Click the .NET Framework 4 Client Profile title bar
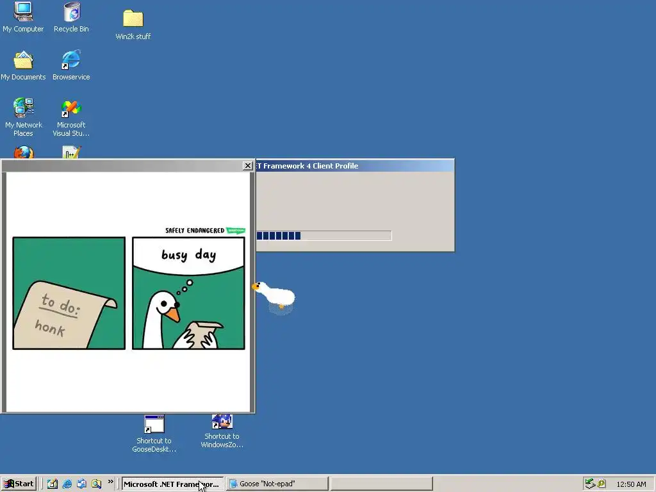Image resolution: width=656 pixels, height=492 pixels. 355,166
